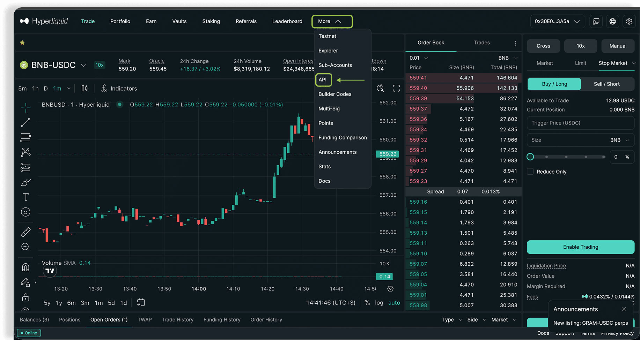Open the Type filter dropdown
Image resolution: width=640 pixels, height=340 pixels.
(x=452, y=320)
